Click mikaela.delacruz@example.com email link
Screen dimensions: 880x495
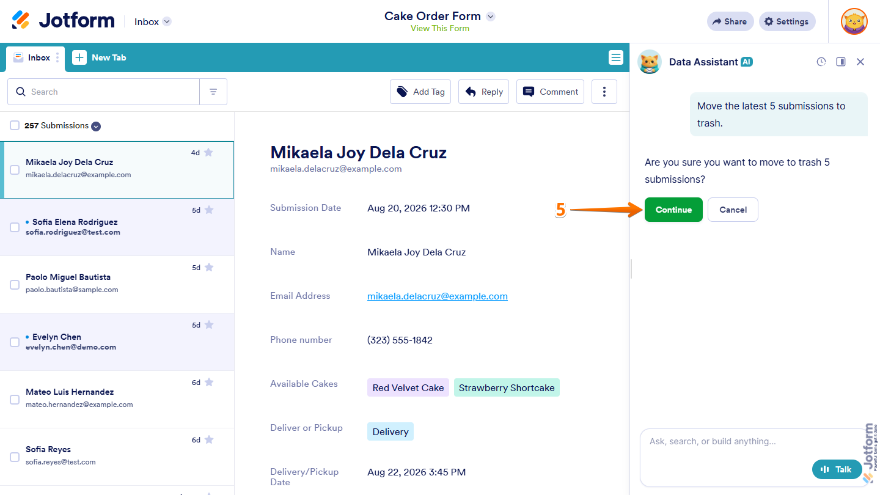[x=438, y=296]
